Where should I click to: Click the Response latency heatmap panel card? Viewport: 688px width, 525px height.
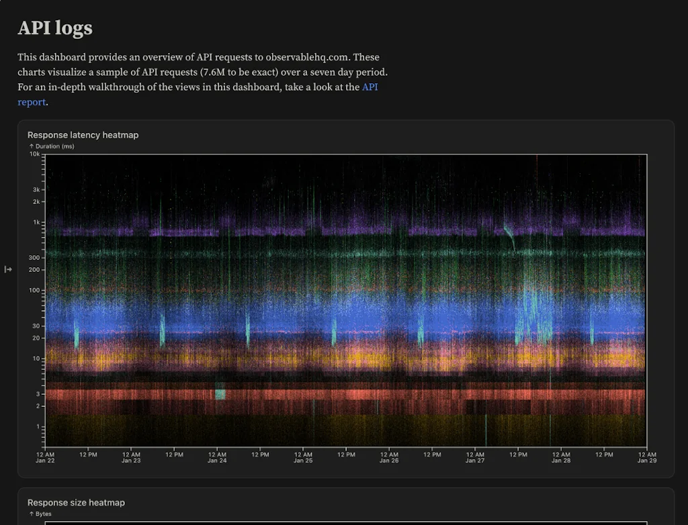[x=344, y=295]
